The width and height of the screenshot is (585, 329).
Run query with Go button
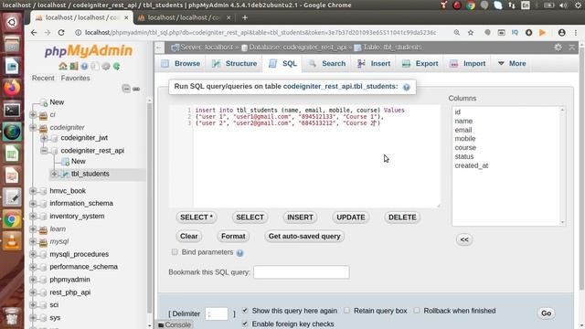[x=547, y=313]
